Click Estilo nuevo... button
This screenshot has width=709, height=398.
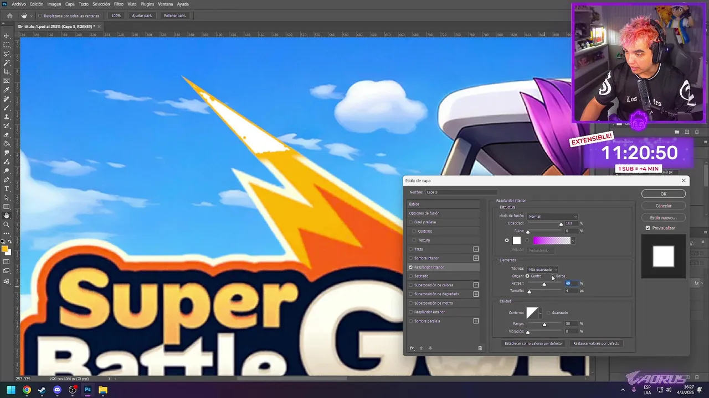coord(663,218)
